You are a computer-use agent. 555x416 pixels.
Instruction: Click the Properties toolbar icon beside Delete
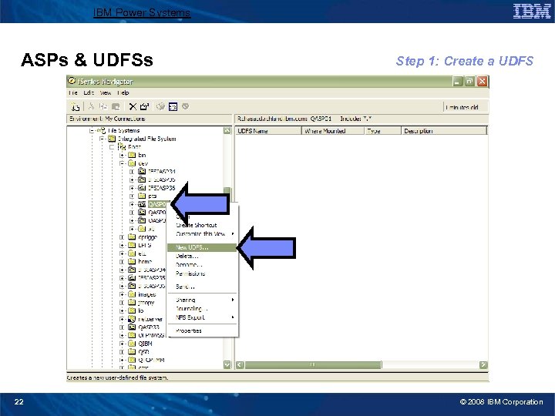tap(144, 106)
